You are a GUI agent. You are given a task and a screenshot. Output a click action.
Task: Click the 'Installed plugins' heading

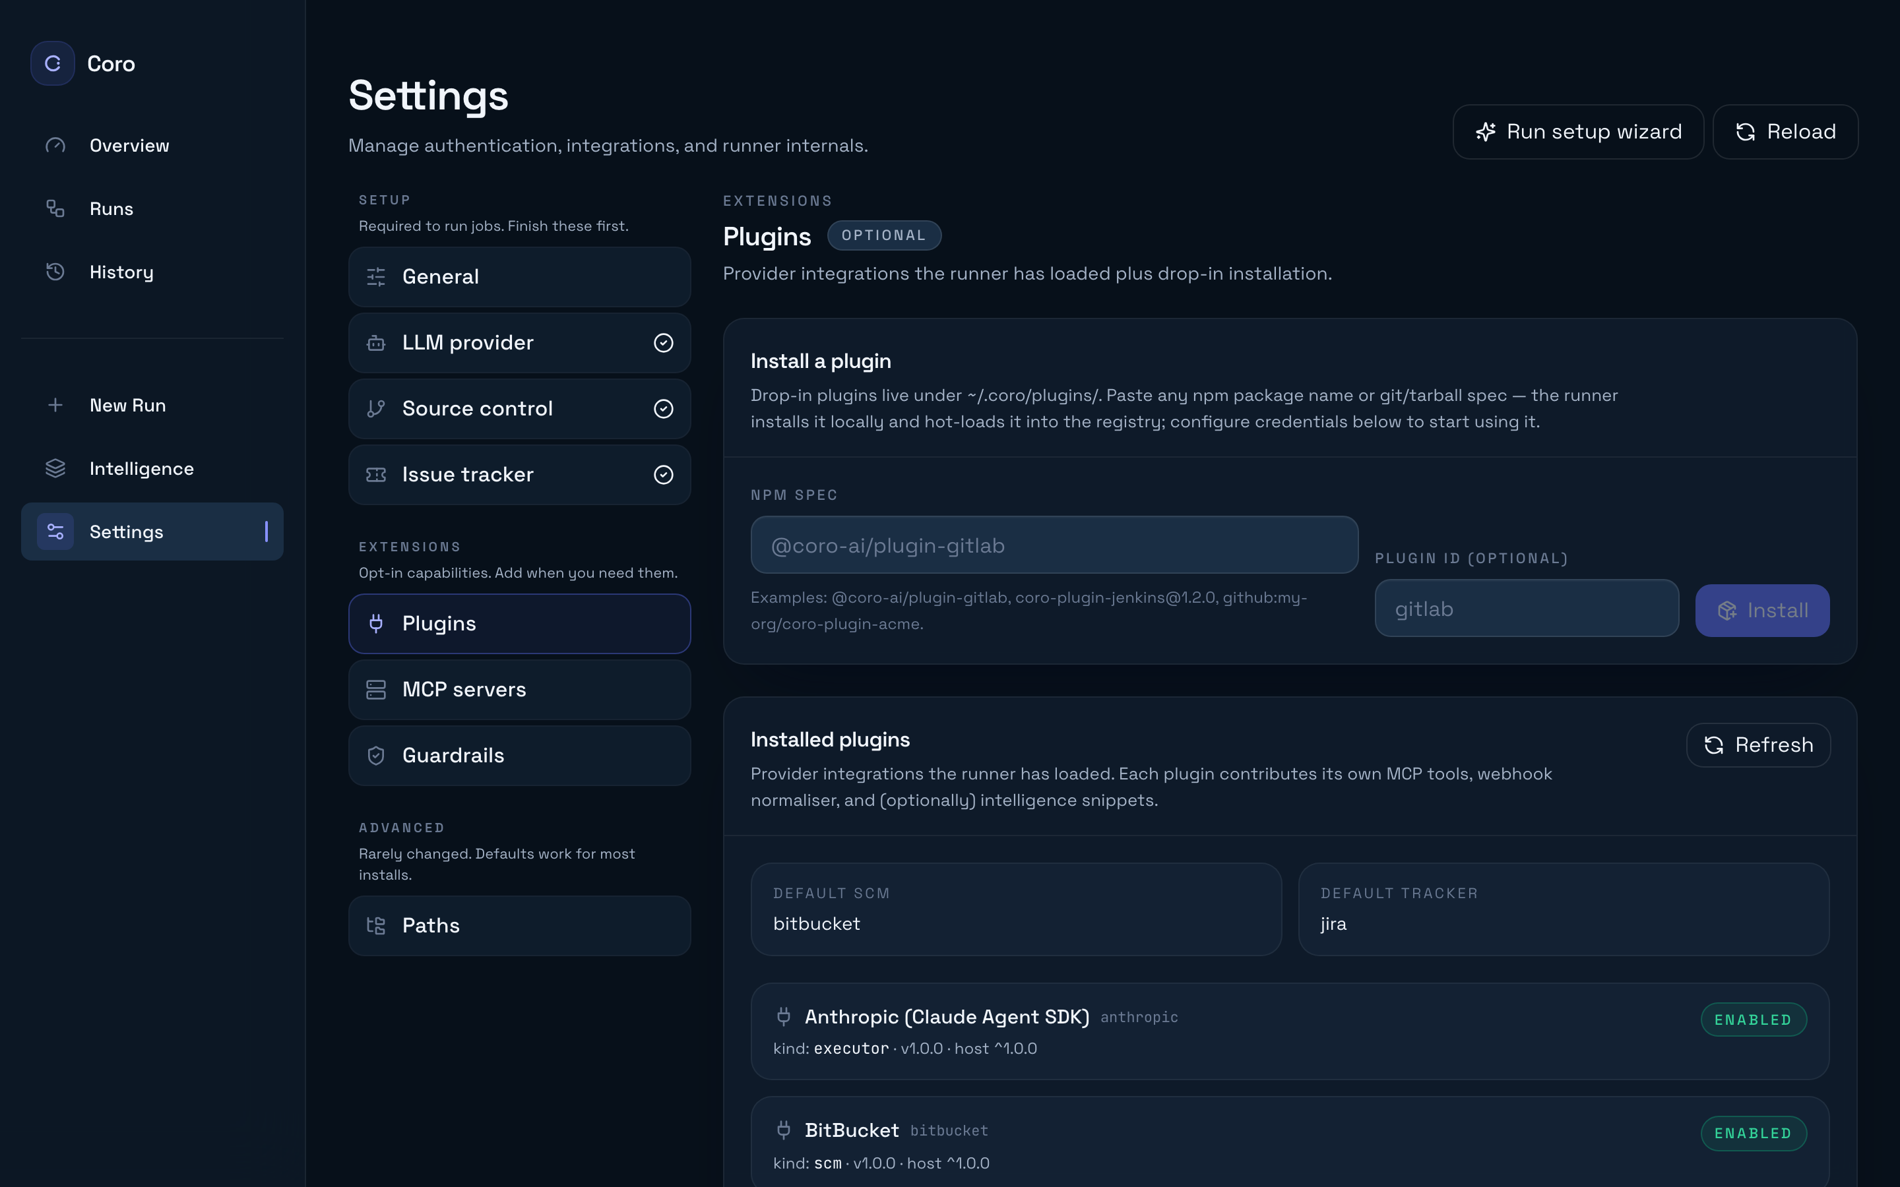click(x=830, y=739)
